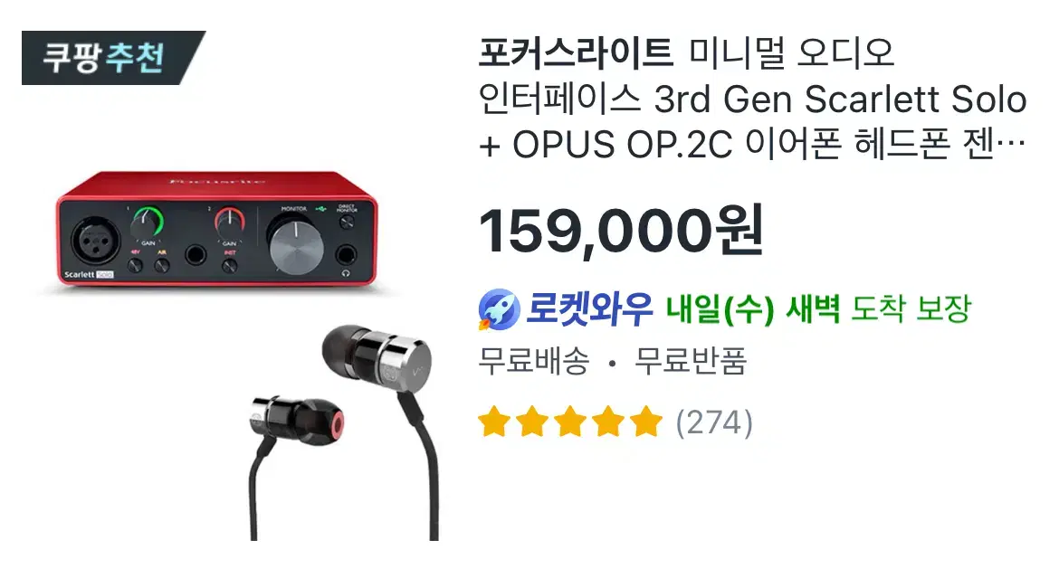Click the XLR input on Scarlett image

[x=96, y=241]
